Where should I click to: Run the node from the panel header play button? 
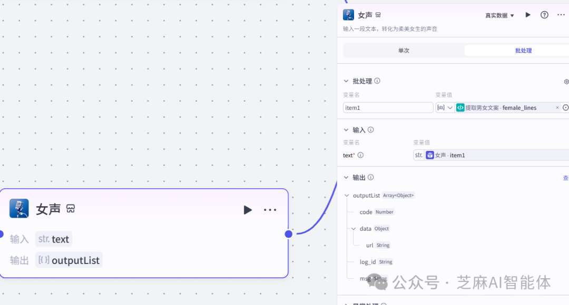[x=527, y=15]
